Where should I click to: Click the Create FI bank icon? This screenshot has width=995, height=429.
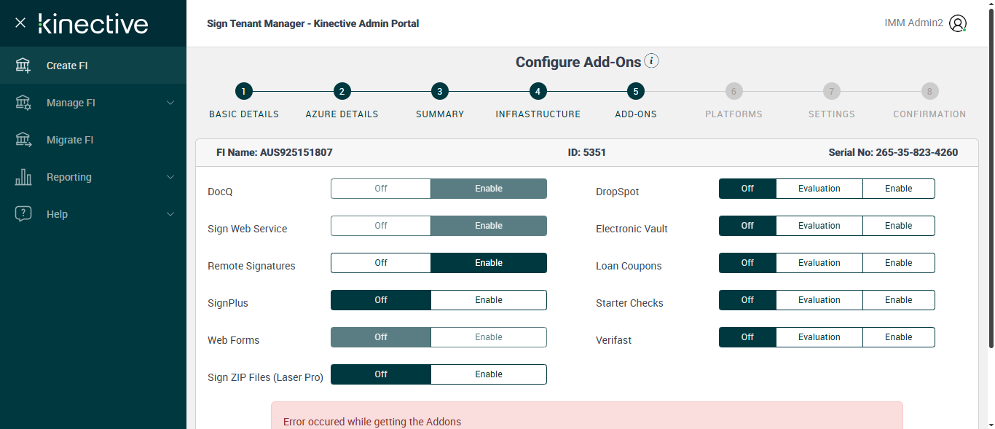click(23, 66)
